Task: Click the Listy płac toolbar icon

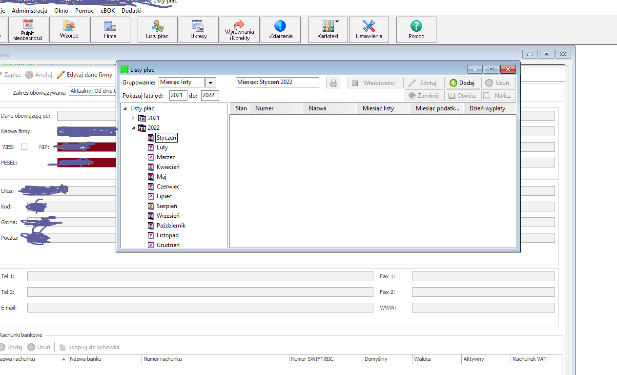Action: click(157, 30)
